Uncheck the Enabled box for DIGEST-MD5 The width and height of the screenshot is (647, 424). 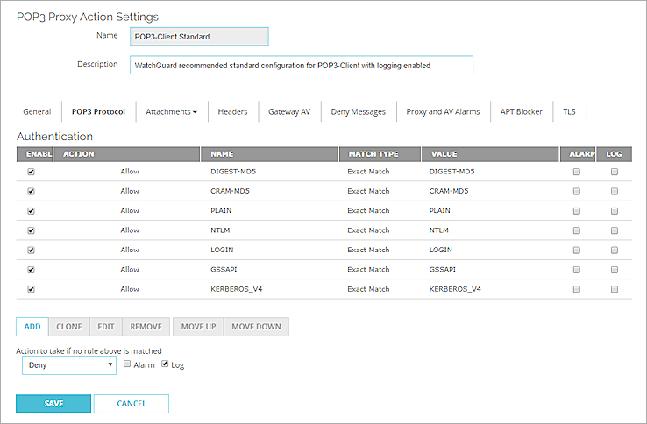tap(32, 172)
